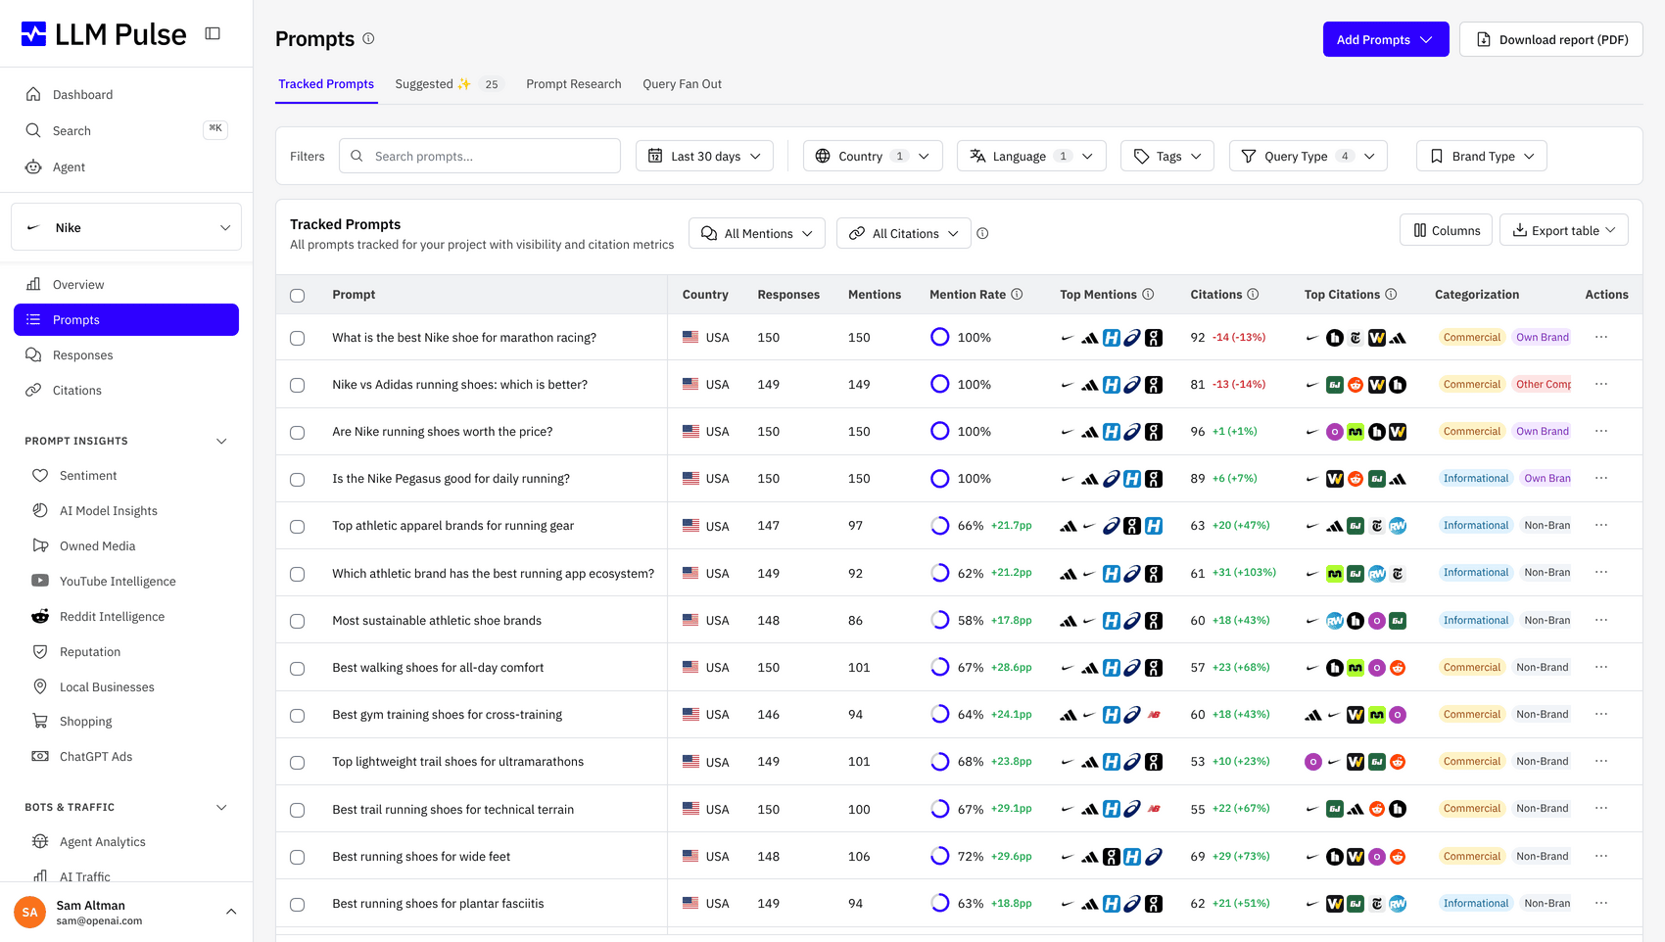Open the Last 30 days dropdown
The image size is (1665, 942).
coord(704,156)
